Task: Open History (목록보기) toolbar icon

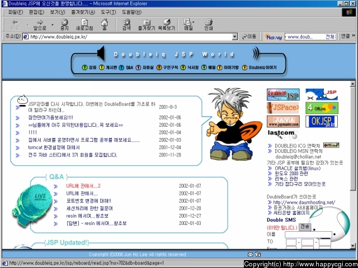Action: click(x=167, y=25)
